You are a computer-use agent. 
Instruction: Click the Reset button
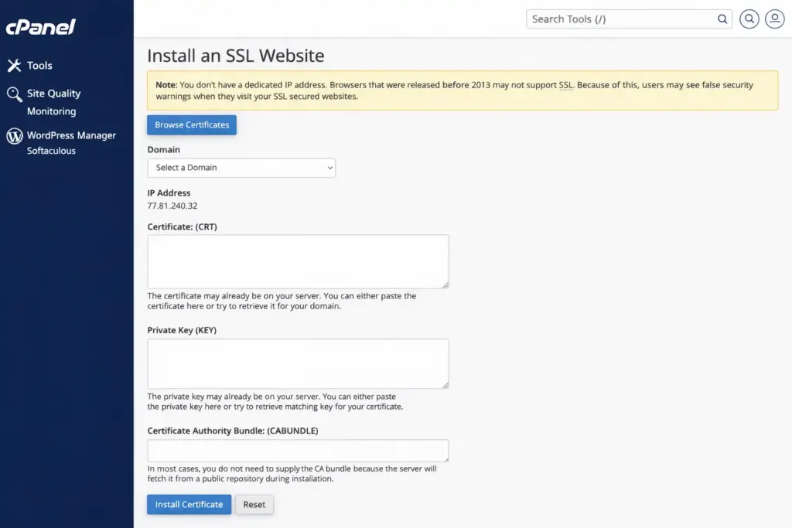(254, 505)
